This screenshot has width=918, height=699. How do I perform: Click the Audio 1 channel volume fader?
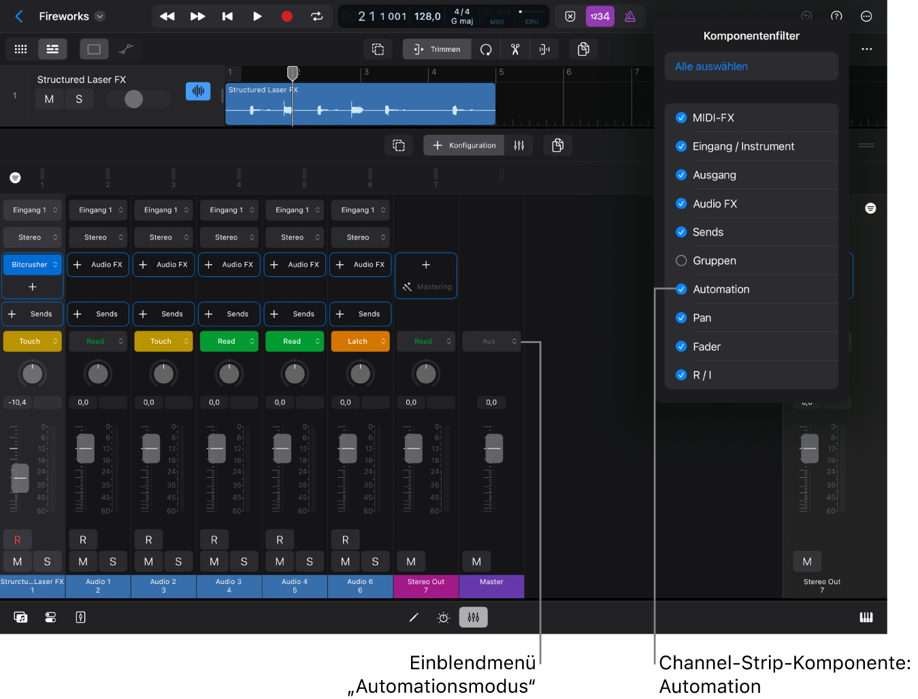86,449
